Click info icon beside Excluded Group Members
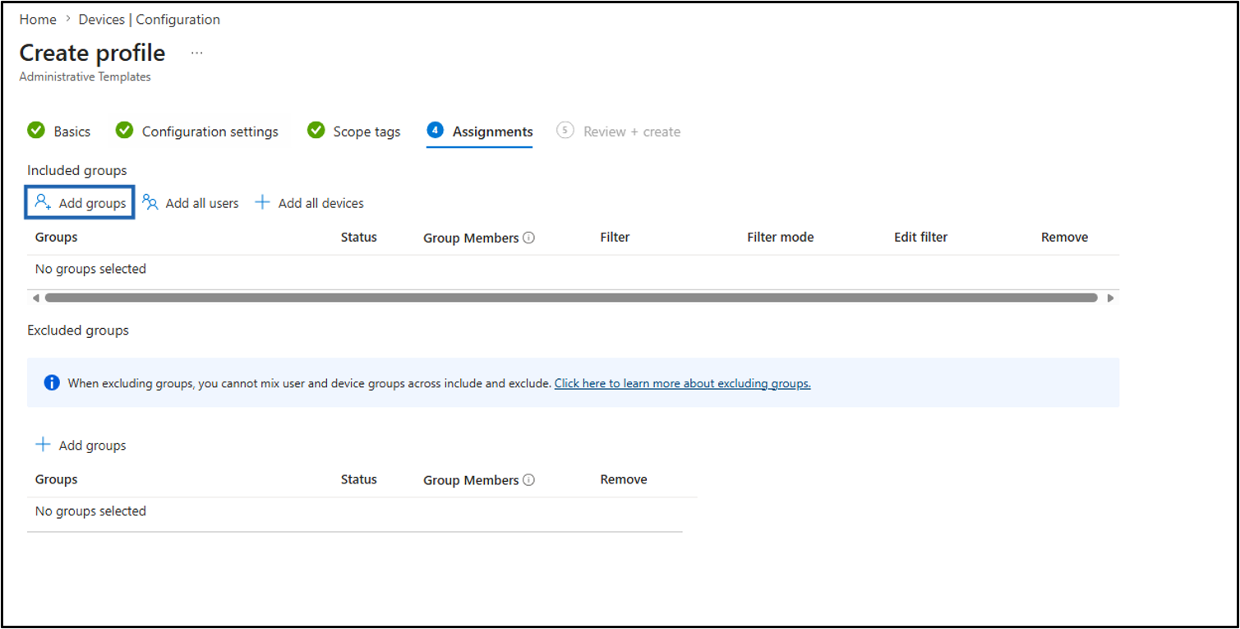The width and height of the screenshot is (1240, 629). (529, 480)
